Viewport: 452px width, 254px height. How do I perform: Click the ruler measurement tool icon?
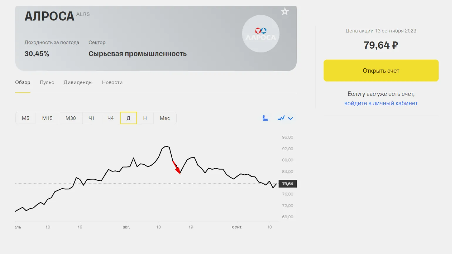click(x=265, y=118)
